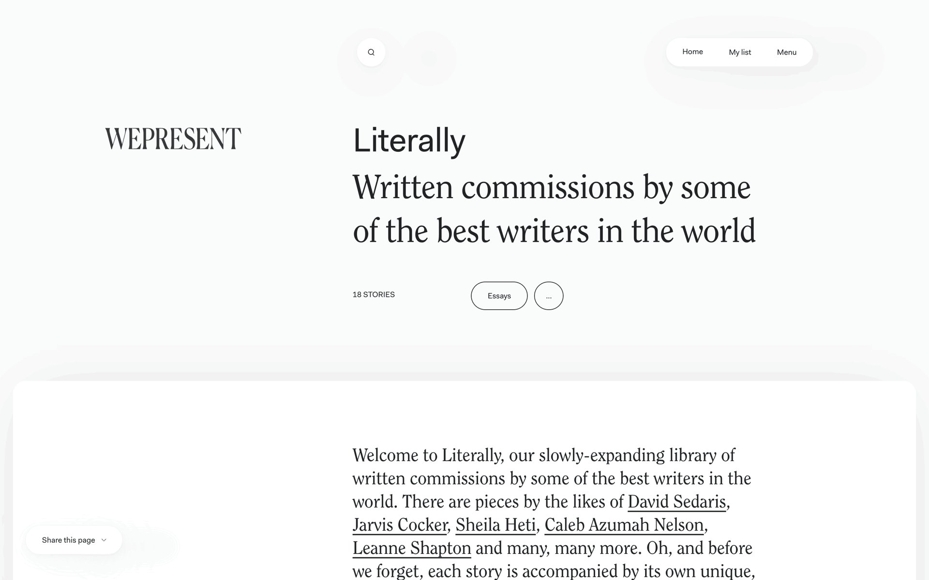Open the Caleb Azumah Nelson link

[x=624, y=525]
